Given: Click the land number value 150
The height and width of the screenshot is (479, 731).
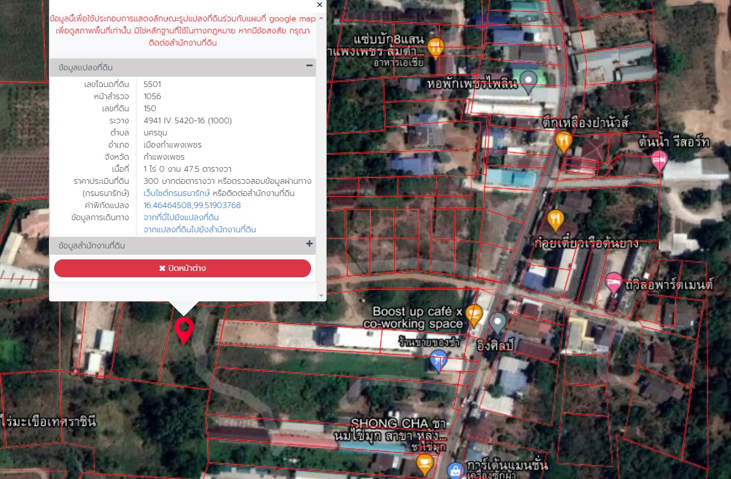Looking at the screenshot, I should (150, 108).
